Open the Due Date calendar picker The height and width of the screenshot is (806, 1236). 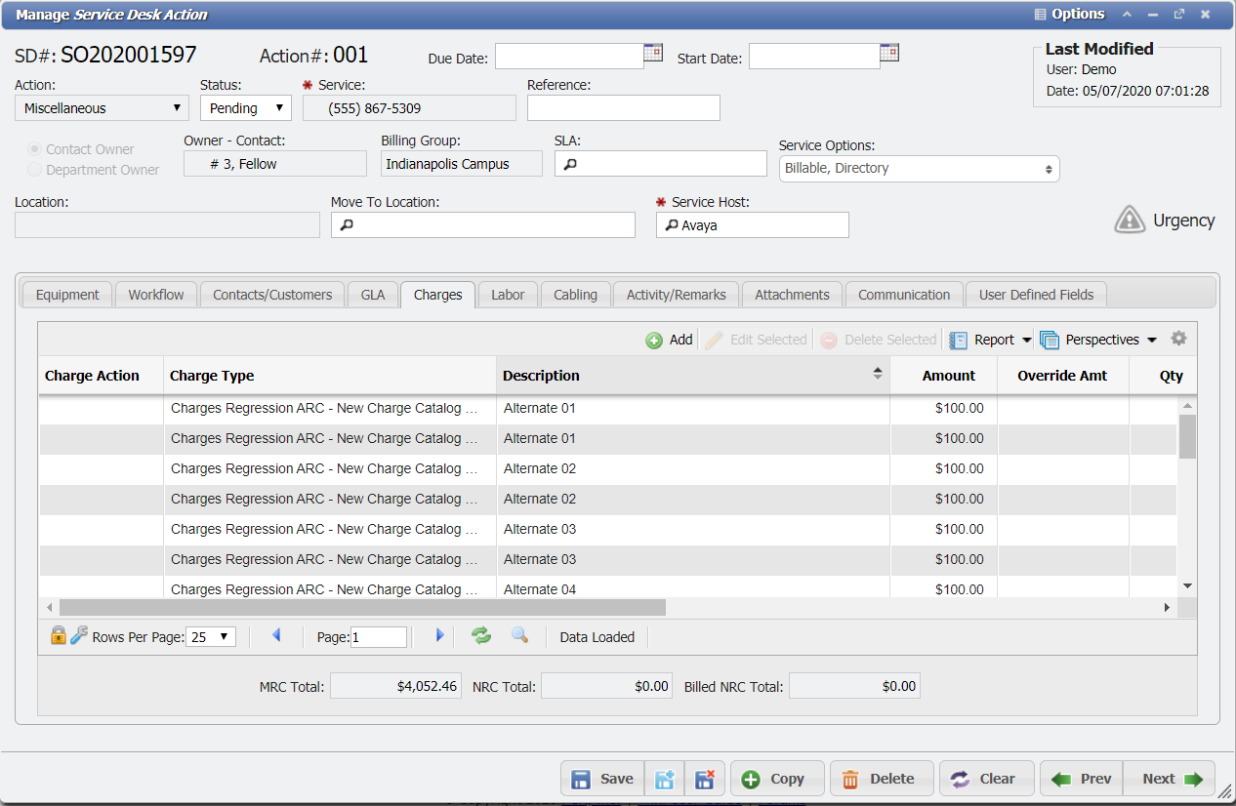click(x=652, y=54)
